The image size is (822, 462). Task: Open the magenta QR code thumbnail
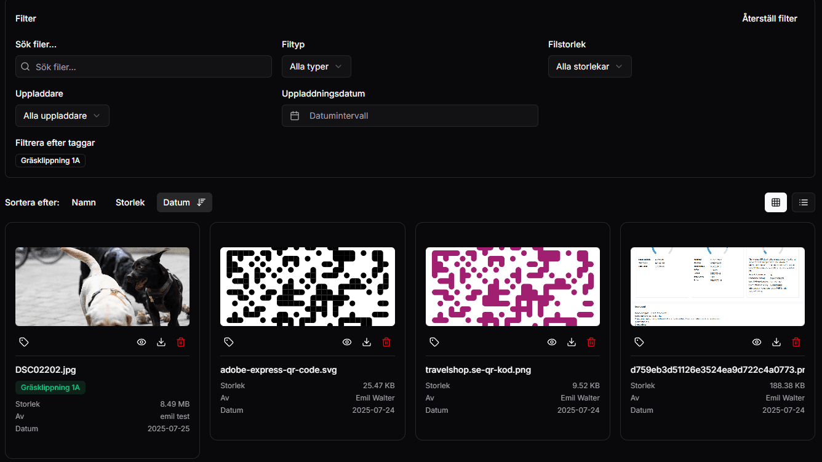pyautogui.click(x=513, y=287)
